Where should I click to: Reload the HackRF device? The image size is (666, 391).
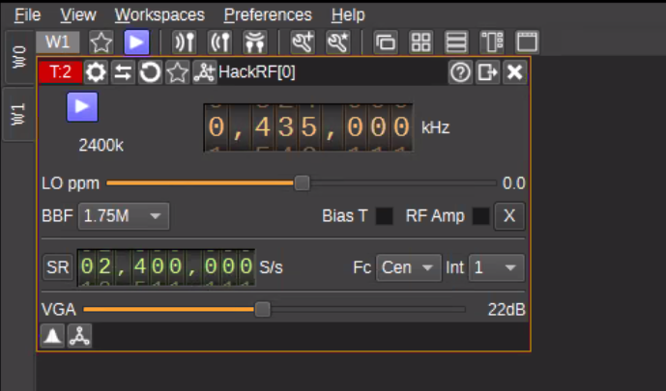pyautogui.click(x=150, y=72)
